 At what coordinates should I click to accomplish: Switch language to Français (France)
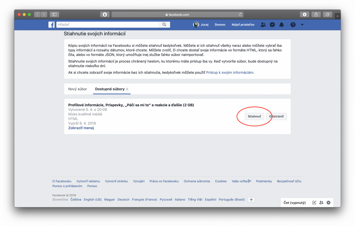click(145, 199)
